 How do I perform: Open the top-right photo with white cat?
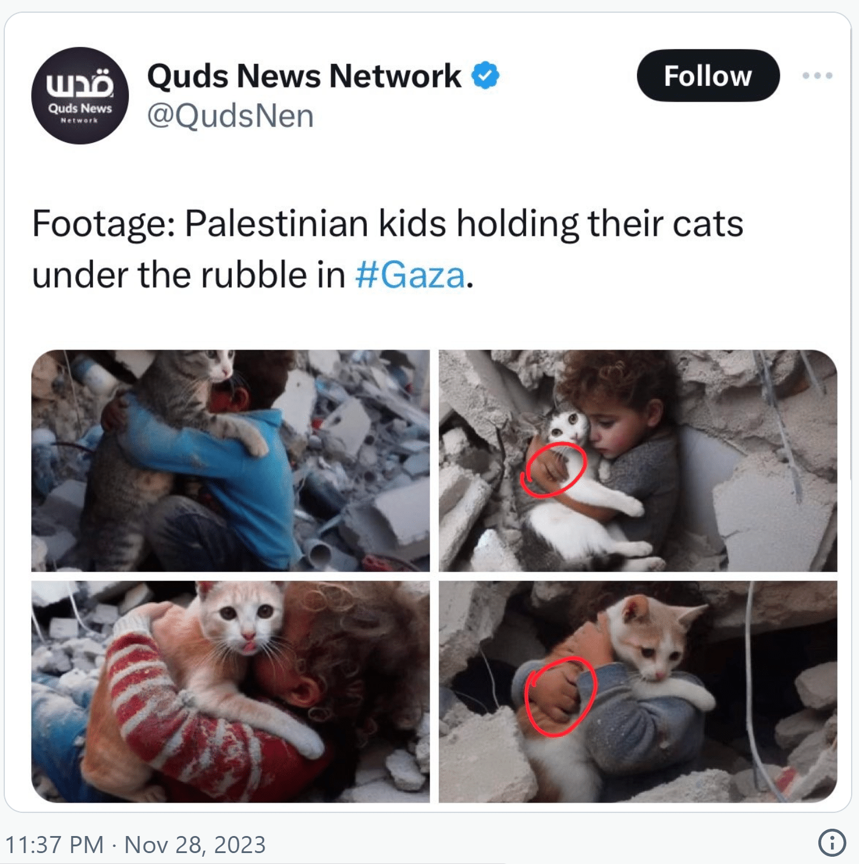(638, 460)
